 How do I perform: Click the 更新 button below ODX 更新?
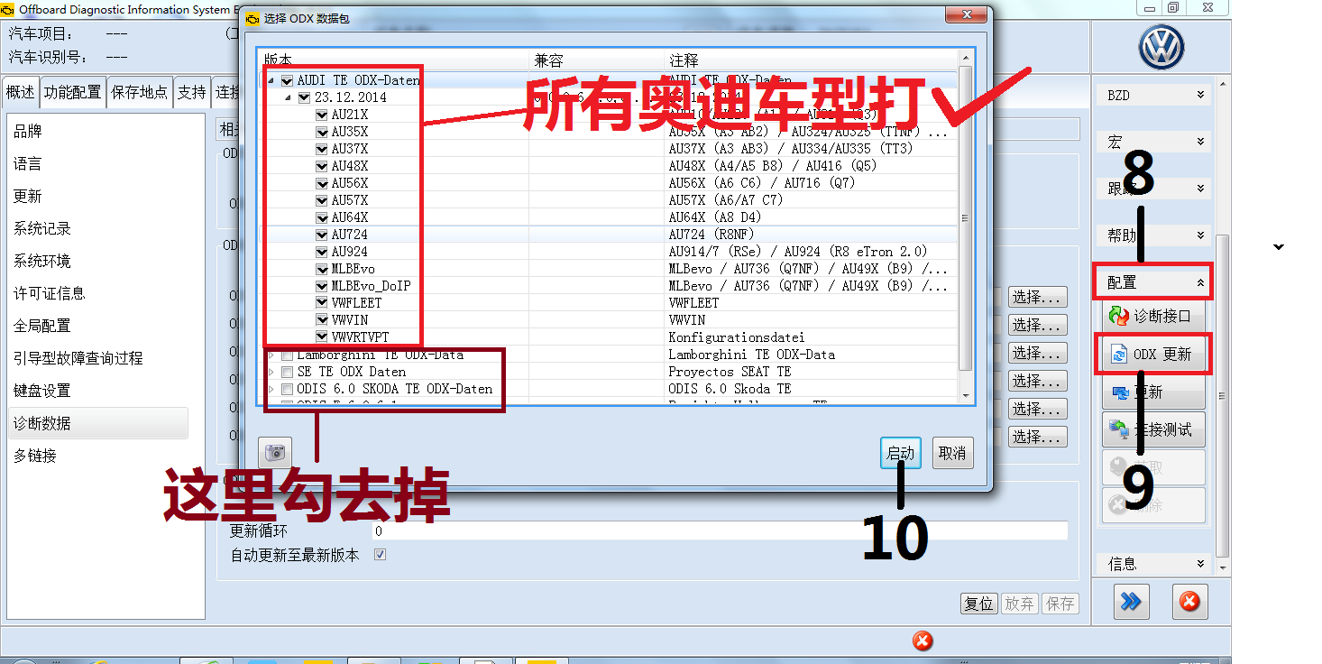(x=1153, y=392)
